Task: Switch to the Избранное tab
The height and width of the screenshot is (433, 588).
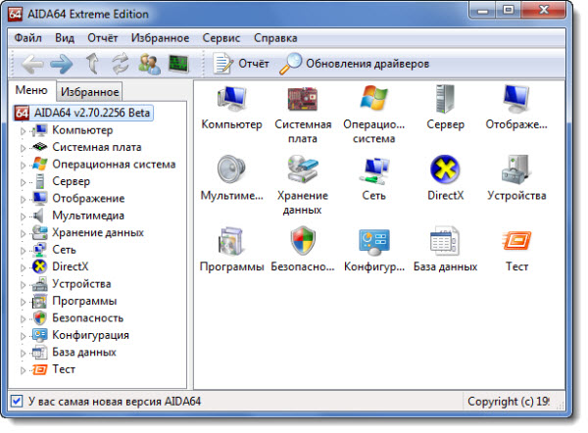Action: click(88, 91)
